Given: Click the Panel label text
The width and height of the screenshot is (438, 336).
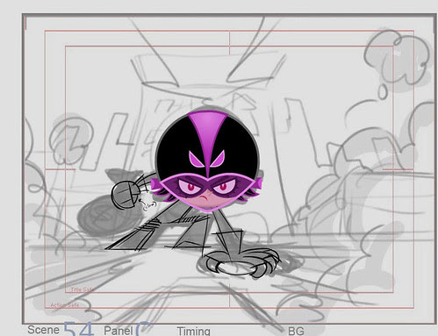Looking at the screenshot, I should [x=118, y=331].
